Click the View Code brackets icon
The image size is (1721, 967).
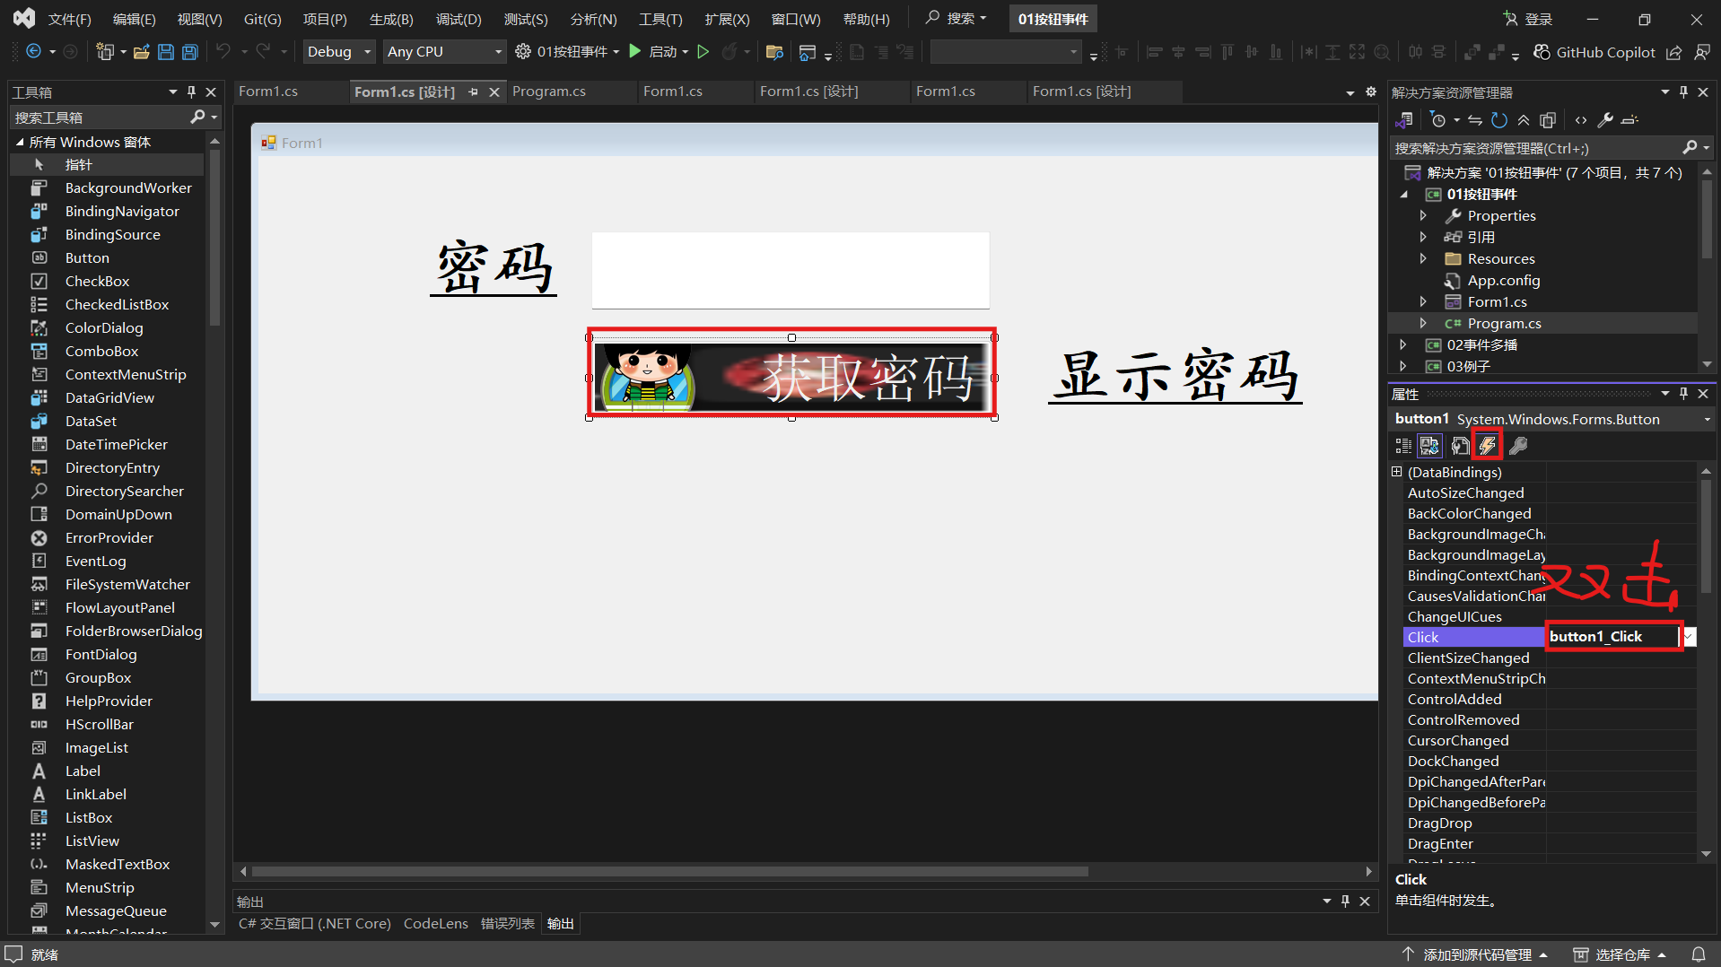tap(1581, 120)
